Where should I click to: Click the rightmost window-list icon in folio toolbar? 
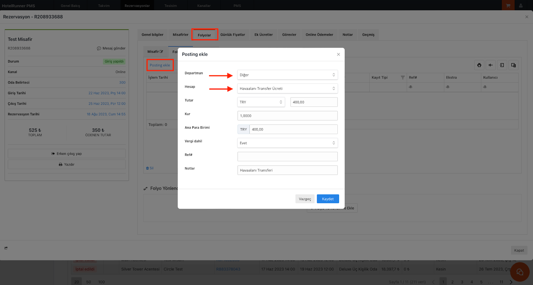[x=513, y=65]
